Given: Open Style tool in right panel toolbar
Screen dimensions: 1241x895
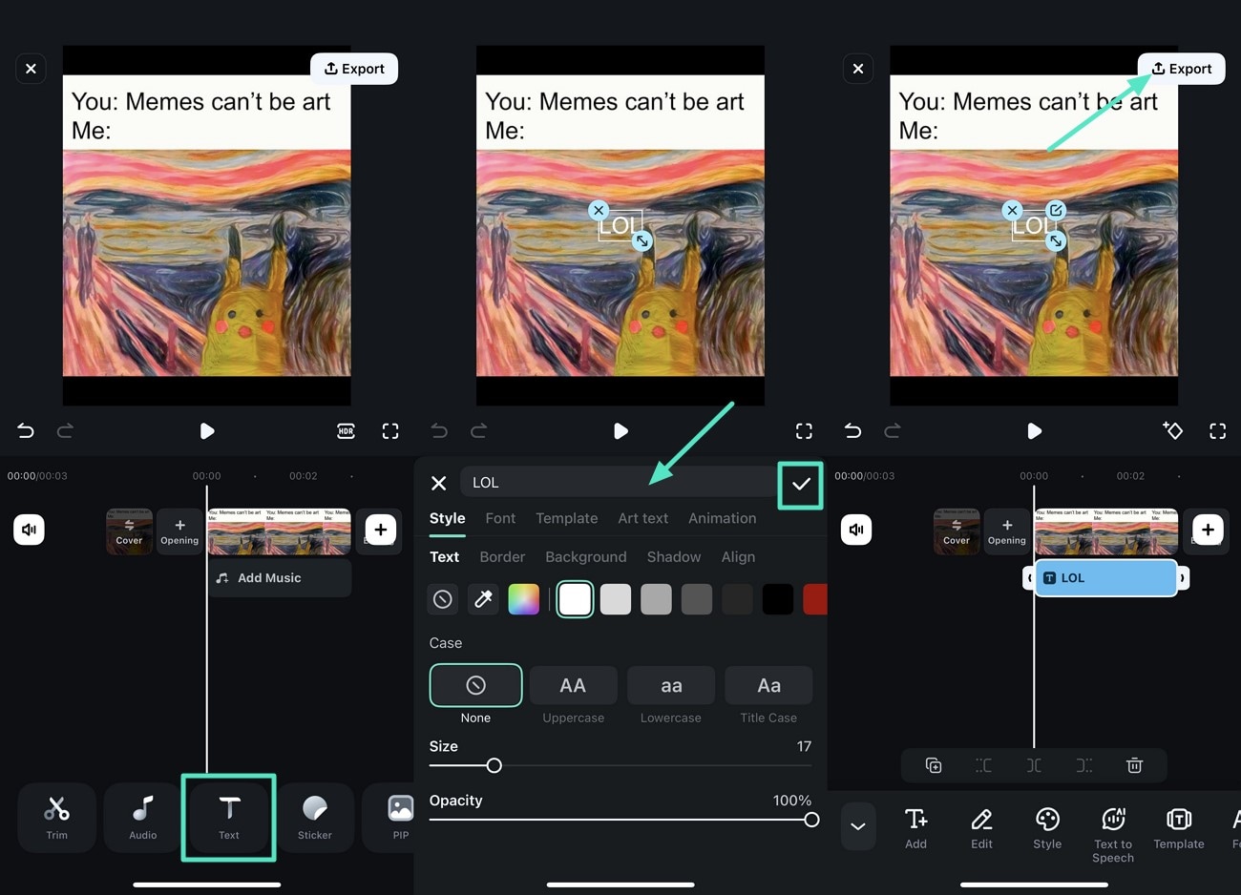Looking at the screenshot, I should coord(1047,828).
